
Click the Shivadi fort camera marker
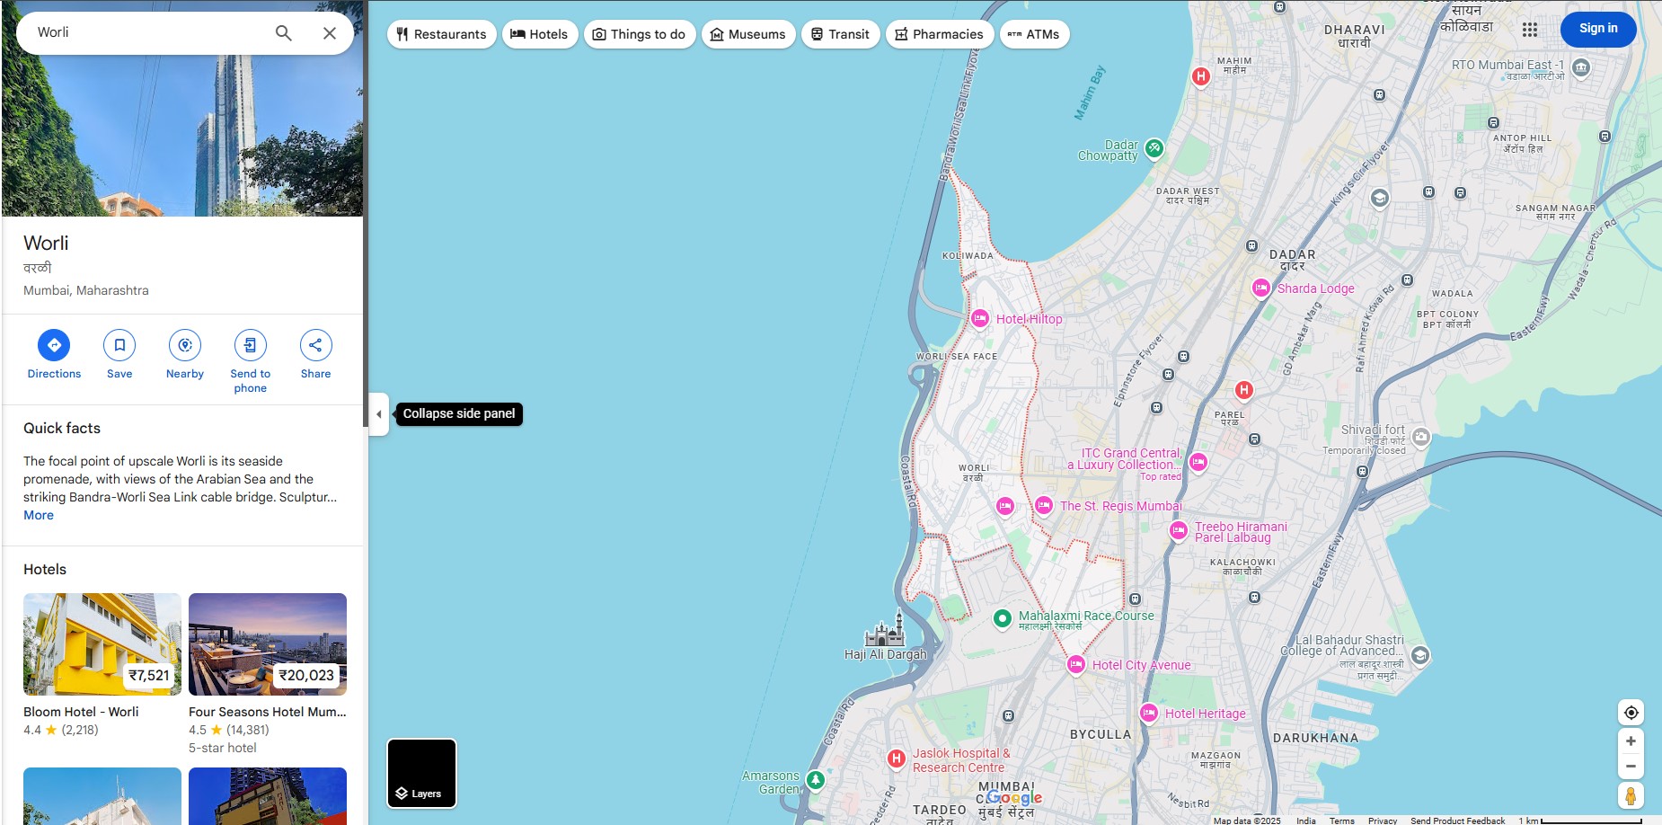click(1420, 437)
